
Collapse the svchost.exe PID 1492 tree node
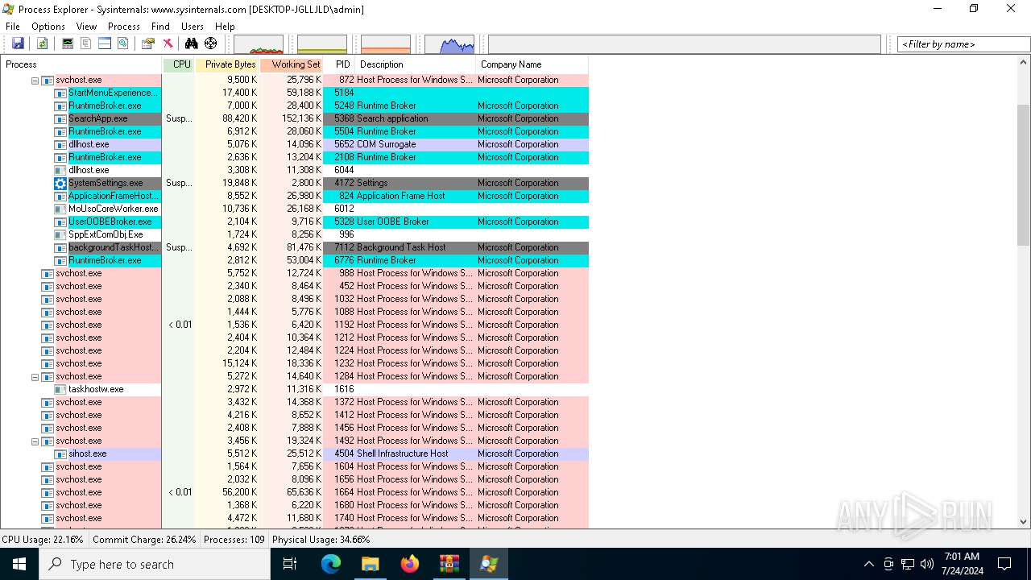pyautogui.click(x=35, y=441)
